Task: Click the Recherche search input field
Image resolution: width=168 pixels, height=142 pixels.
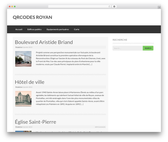Action: (128, 48)
